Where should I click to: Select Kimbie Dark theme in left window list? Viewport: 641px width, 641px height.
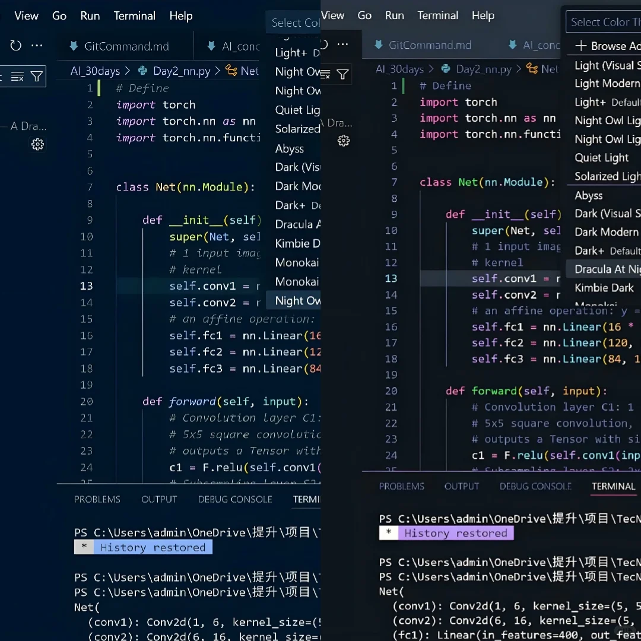pos(294,244)
